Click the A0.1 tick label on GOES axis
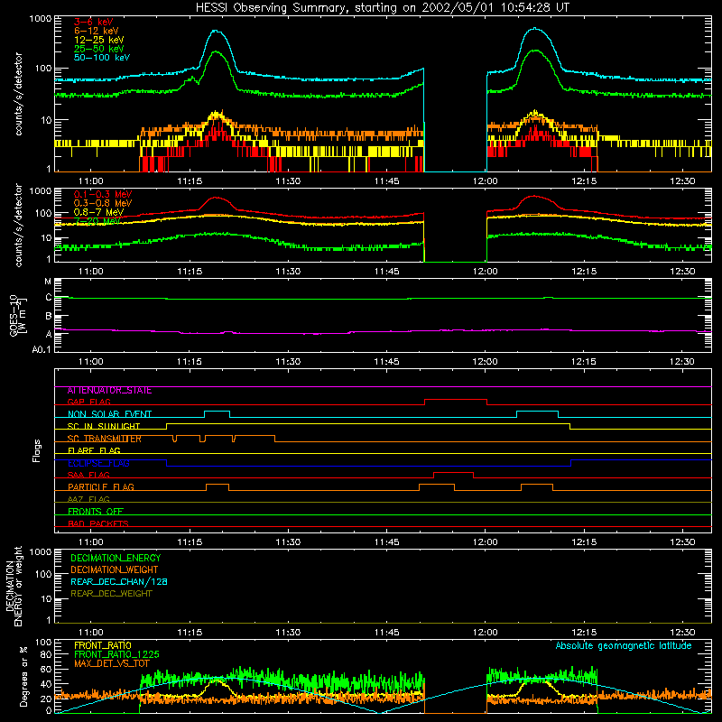Image resolution: width=722 pixels, height=722 pixels. click(x=42, y=350)
